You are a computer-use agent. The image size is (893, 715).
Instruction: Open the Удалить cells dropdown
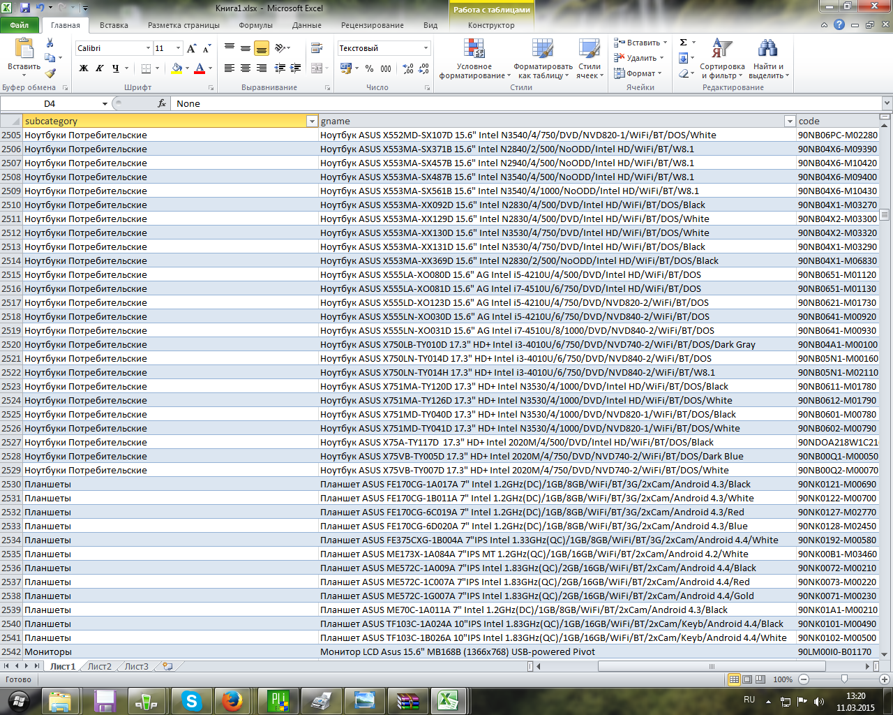click(x=661, y=58)
